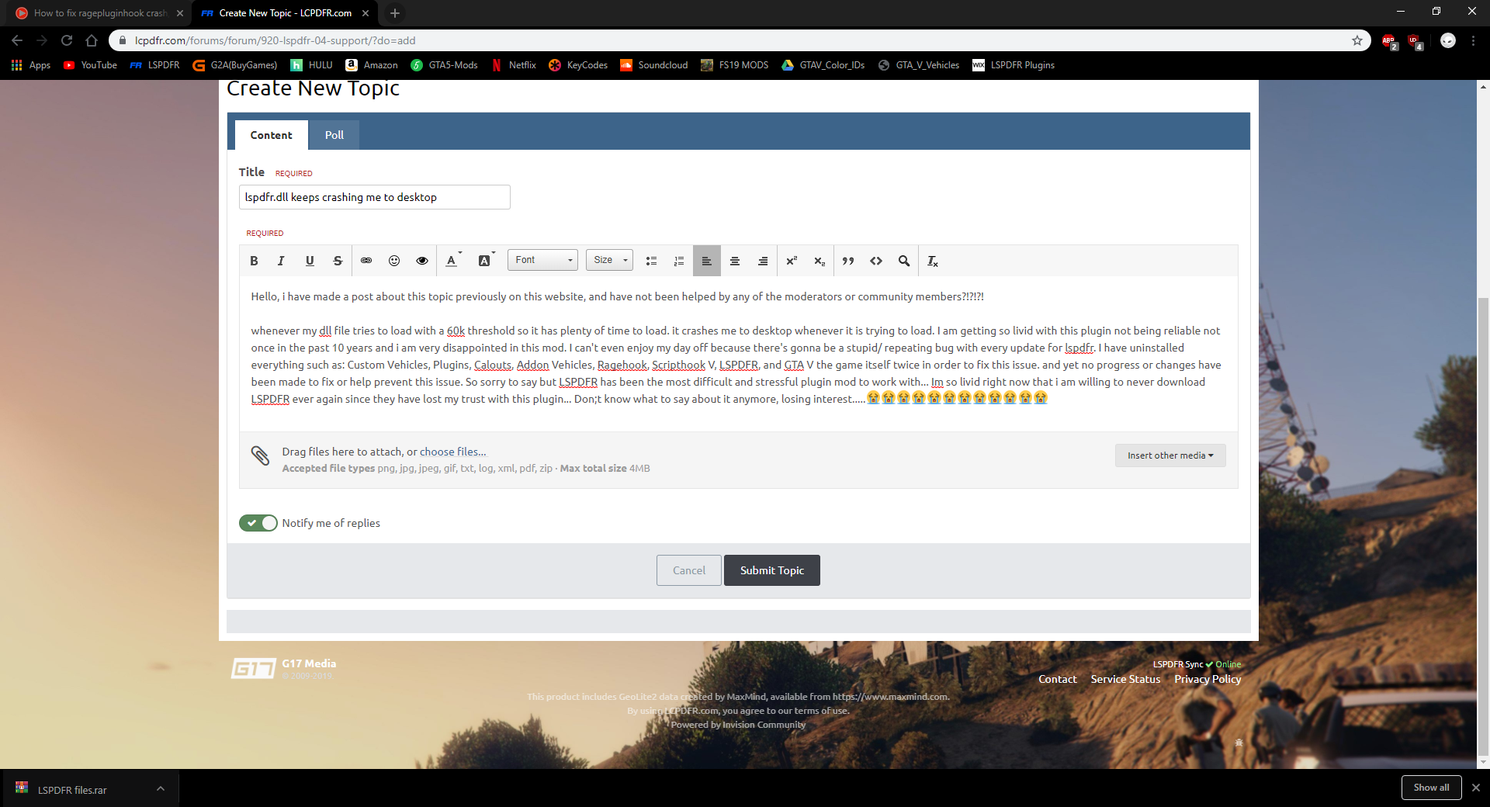Go to the browser home page

coord(92,40)
